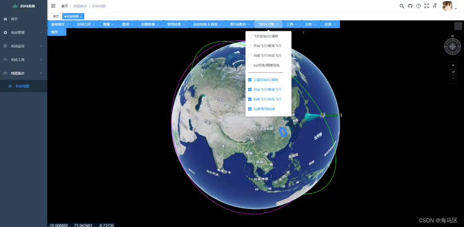Click the small collapse arrow beside the dropdown panel

(x=303, y=32)
